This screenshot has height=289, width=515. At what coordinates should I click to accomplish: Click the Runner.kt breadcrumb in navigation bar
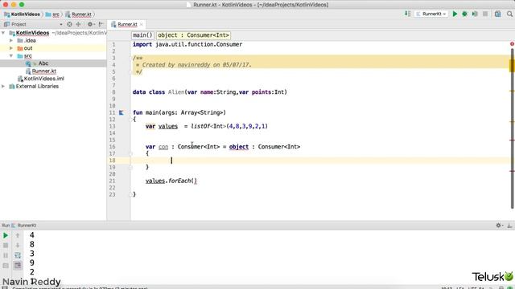pyautogui.click(x=78, y=14)
